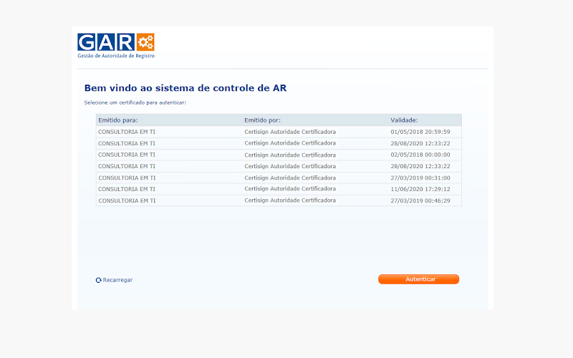Click the 'Emitido por:' column header
The image size is (573, 358).
262,120
